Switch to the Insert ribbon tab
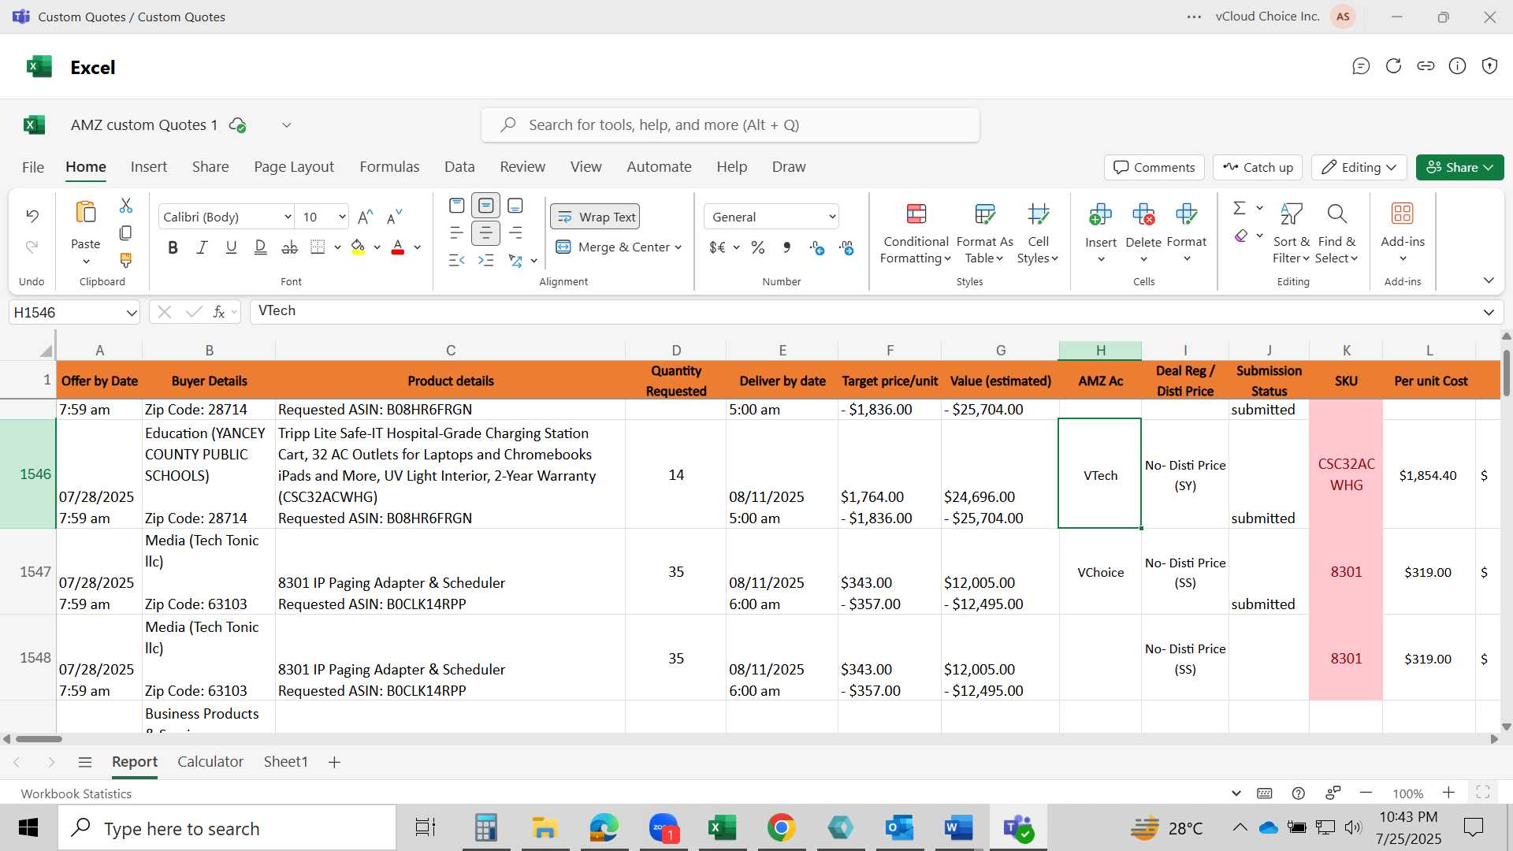The image size is (1513, 851). pos(149,167)
